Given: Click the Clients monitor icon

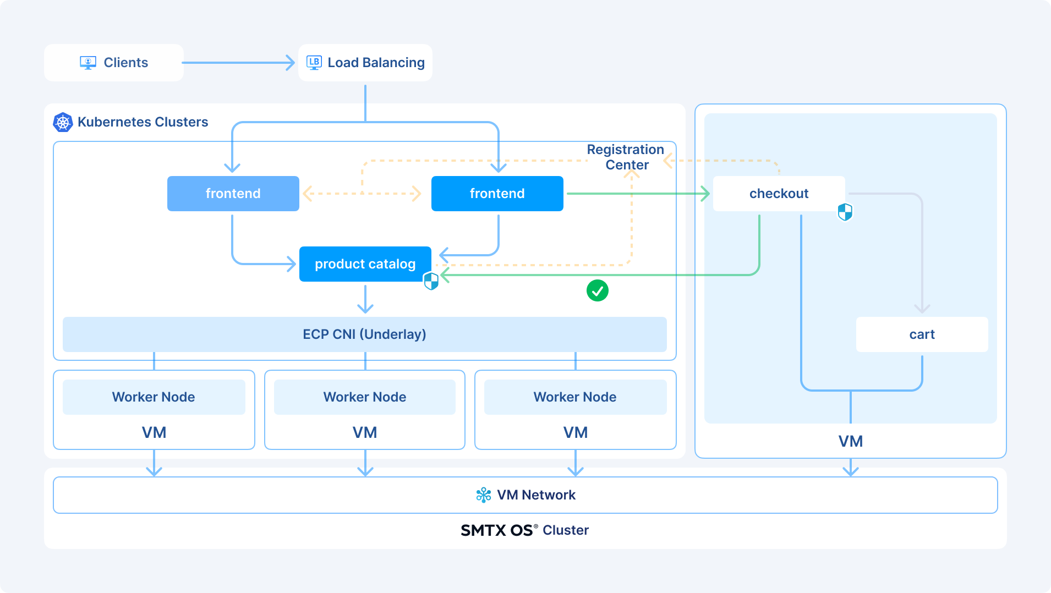Looking at the screenshot, I should (x=88, y=63).
